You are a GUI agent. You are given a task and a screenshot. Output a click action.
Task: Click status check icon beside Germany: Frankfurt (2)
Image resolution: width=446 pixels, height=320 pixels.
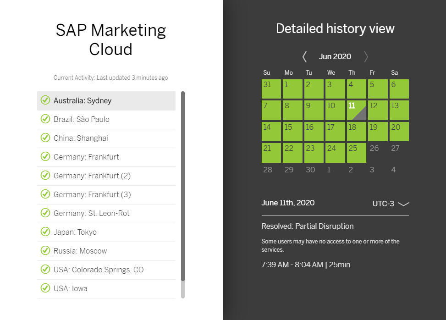click(45, 175)
